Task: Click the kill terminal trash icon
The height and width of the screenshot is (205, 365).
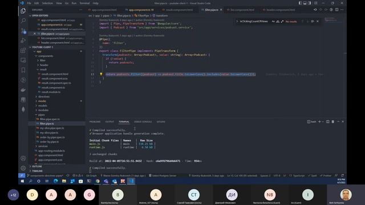Action: (x=333, y=121)
